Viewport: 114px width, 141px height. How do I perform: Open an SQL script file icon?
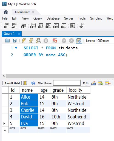point(15,26)
